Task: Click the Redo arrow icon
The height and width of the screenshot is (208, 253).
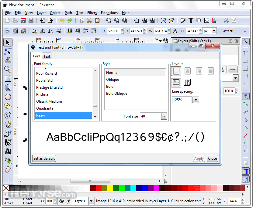Action: (x=70, y=20)
